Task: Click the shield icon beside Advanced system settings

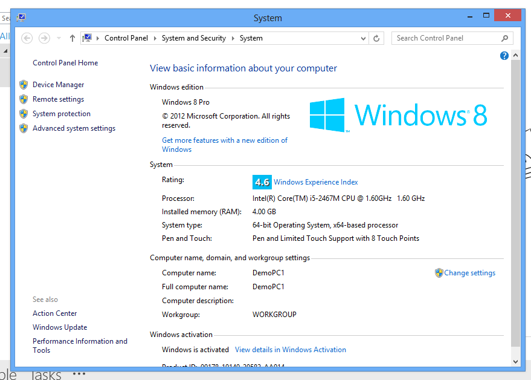Action: pyautogui.click(x=24, y=128)
